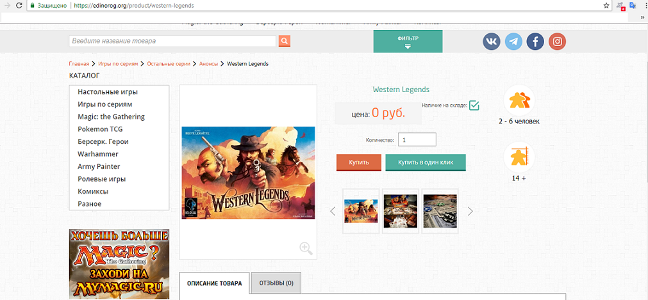Open the Facebook page icon
648x300 pixels.
pos(535,42)
